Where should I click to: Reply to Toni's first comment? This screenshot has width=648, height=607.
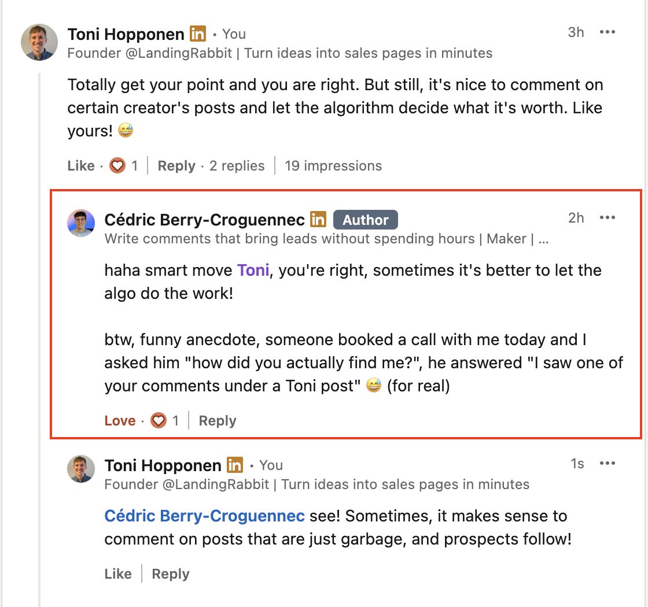(176, 165)
